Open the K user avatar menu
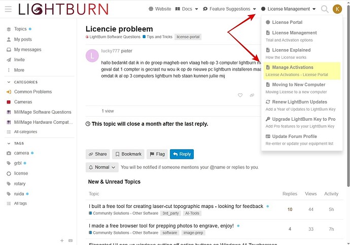Viewport: 350px width, 245px height. [x=337, y=9]
